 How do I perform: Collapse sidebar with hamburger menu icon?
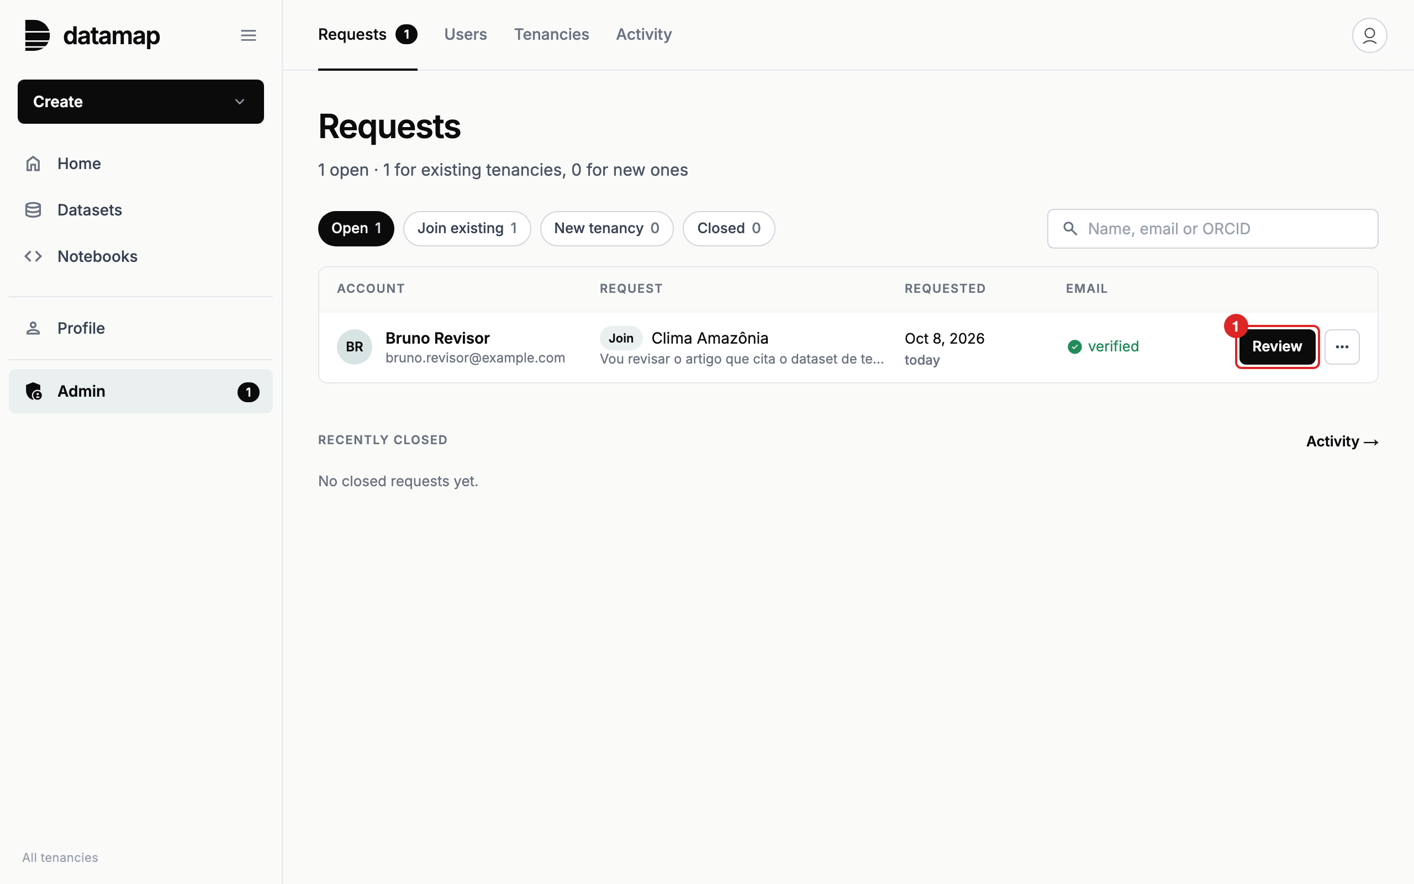point(249,35)
